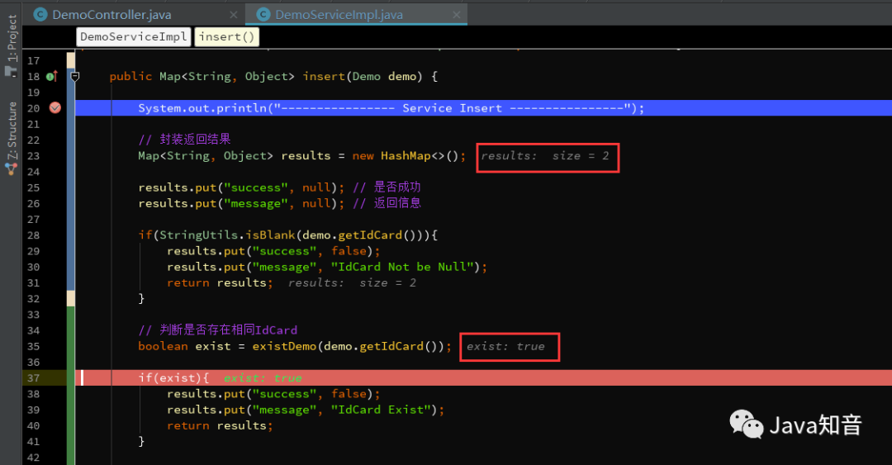The height and width of the screenshot is (465, 892).
Task: Click the implemented method gutter icon on line 18
Action: (52, 76)
